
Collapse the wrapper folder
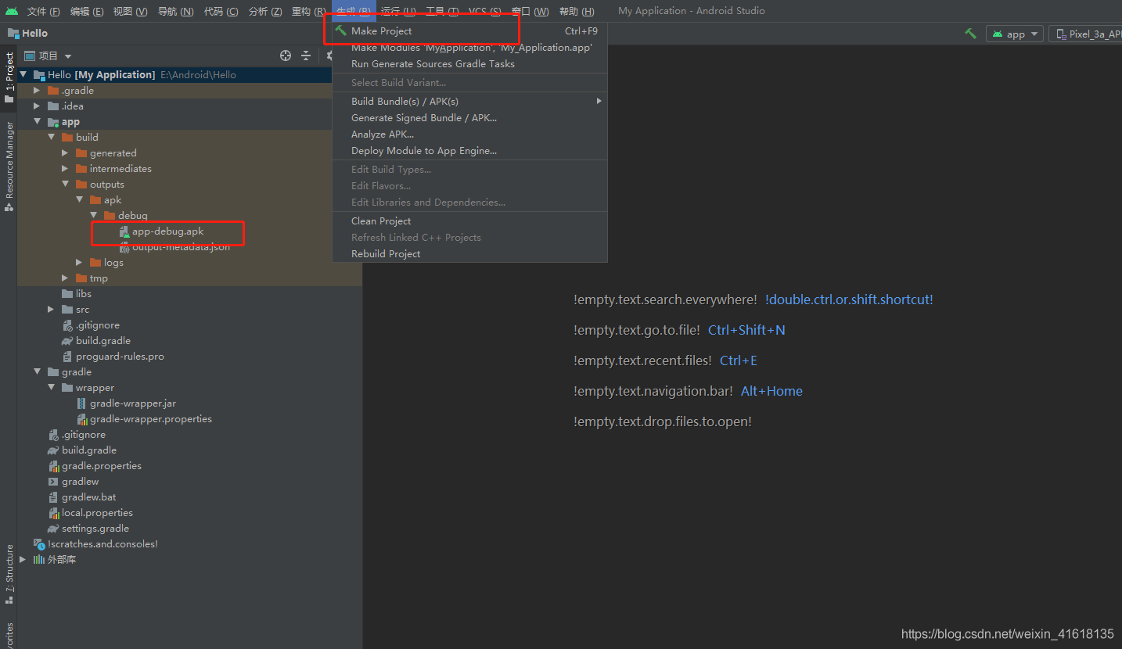[x=51, y=388]
